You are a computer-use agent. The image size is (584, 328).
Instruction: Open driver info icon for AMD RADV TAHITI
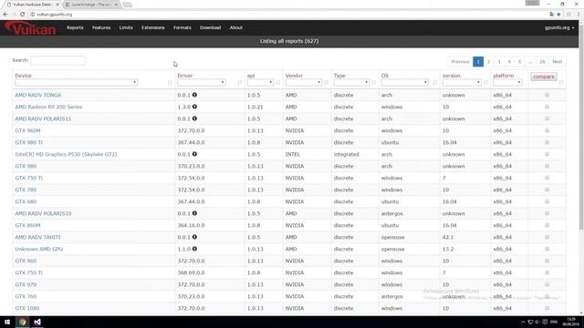[x=194, y=237]
